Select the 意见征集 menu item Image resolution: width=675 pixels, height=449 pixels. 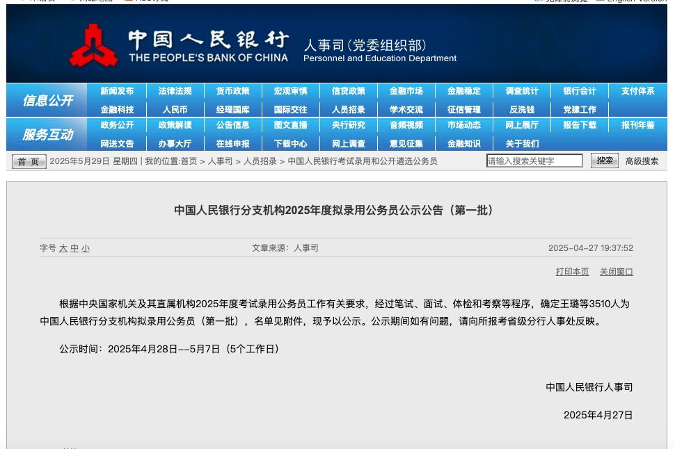tap(406, 144)
